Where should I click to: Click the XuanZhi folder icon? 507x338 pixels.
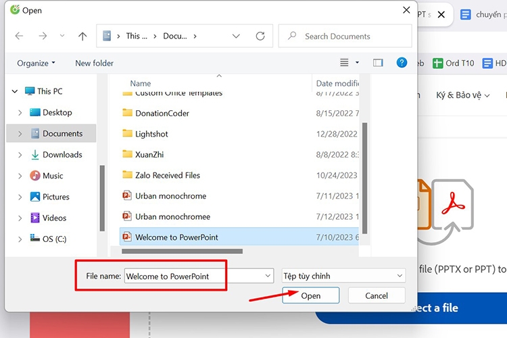pos(127,154)
